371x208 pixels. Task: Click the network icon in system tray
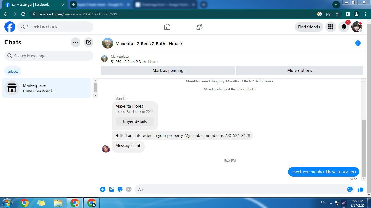337,203
